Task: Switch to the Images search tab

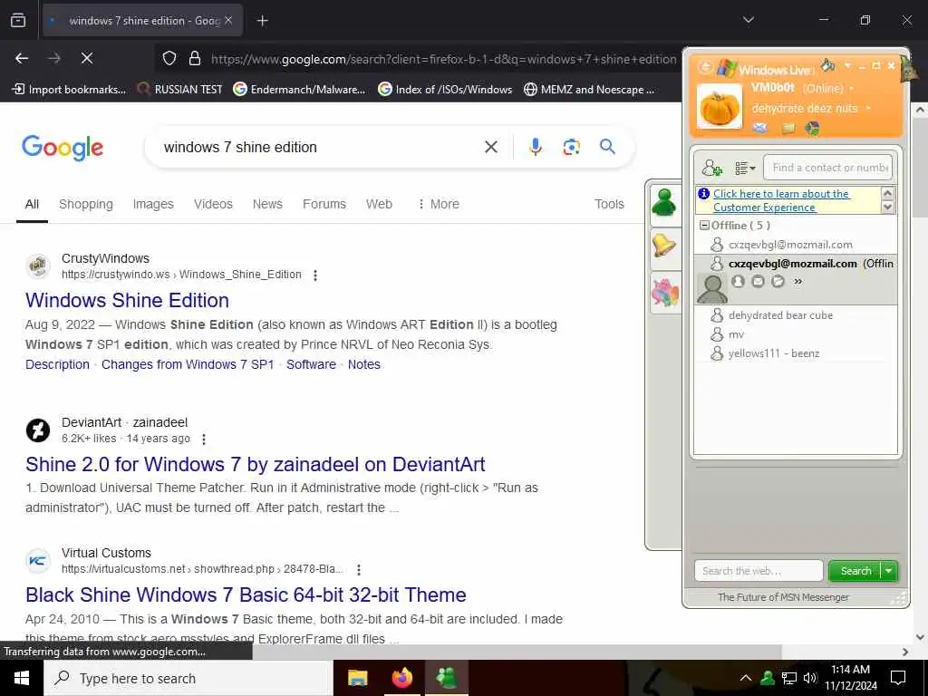Action: [x=153, y=204]
